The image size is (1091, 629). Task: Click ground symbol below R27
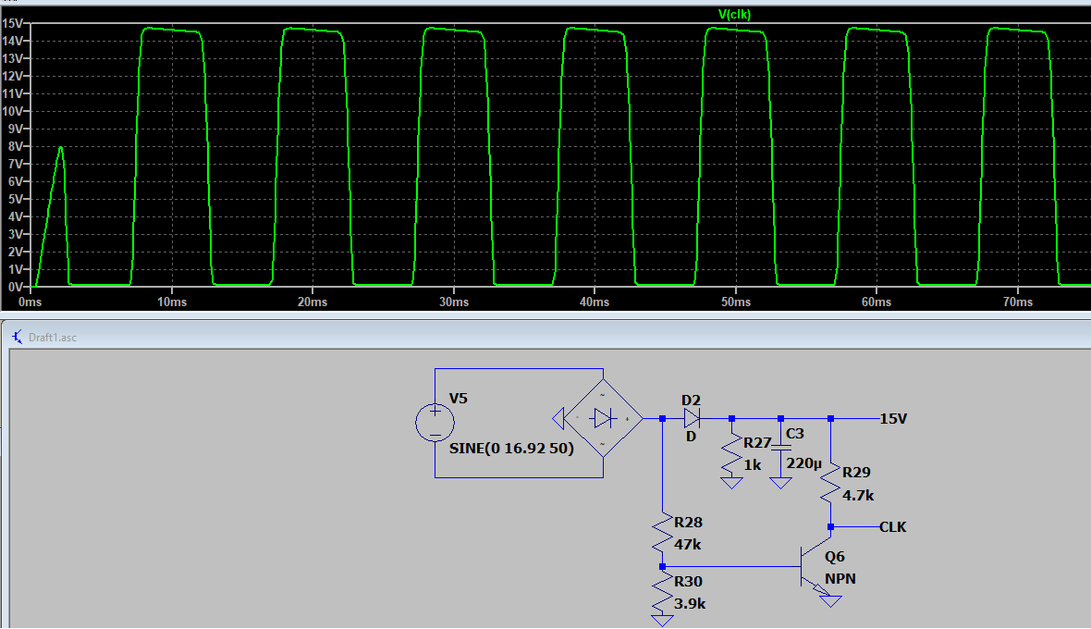coord(731,483)
